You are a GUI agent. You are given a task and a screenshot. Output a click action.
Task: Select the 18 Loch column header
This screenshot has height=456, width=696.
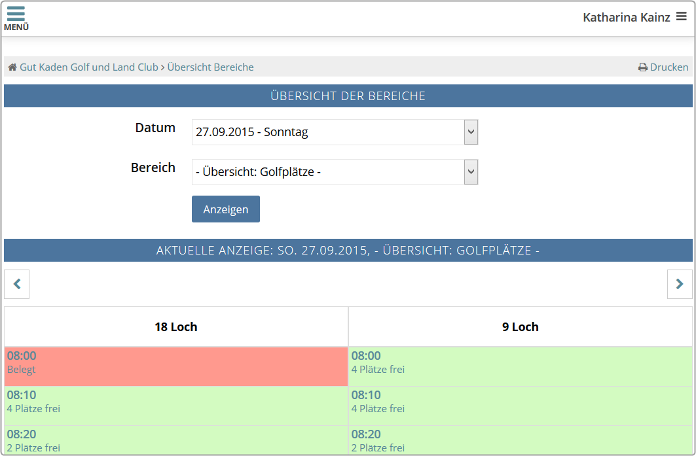[x=176, y=326]
